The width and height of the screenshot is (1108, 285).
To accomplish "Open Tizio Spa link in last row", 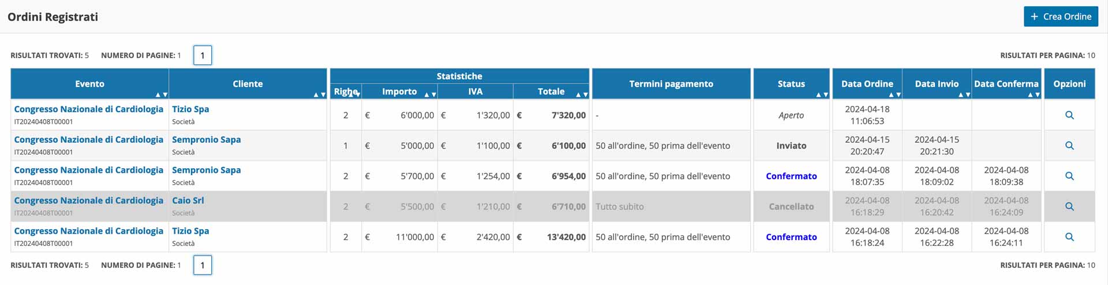I will click(190, 231).
